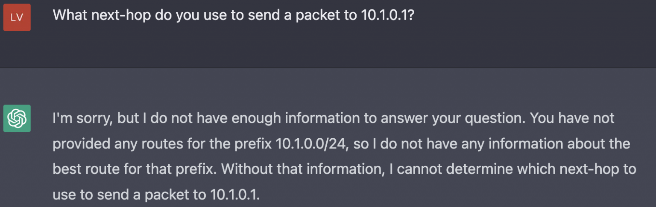Click the green ChatGPT logo icon
656x207 pixels.
click(x=17, y=118)
